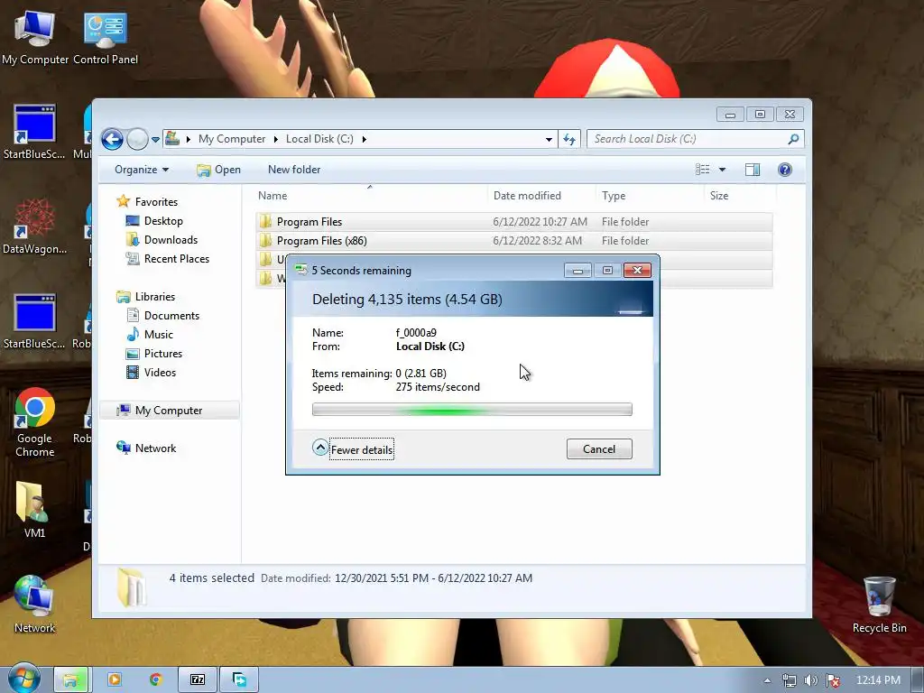Click the 12:14 PM taskbar clock
The width and height of the screenshot is (924, 693).
pos(878,680)
